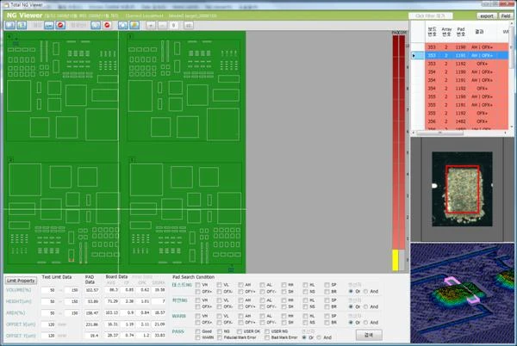
Task: Click the blue globe view toolbar icon
Action: tap(123, 25)
